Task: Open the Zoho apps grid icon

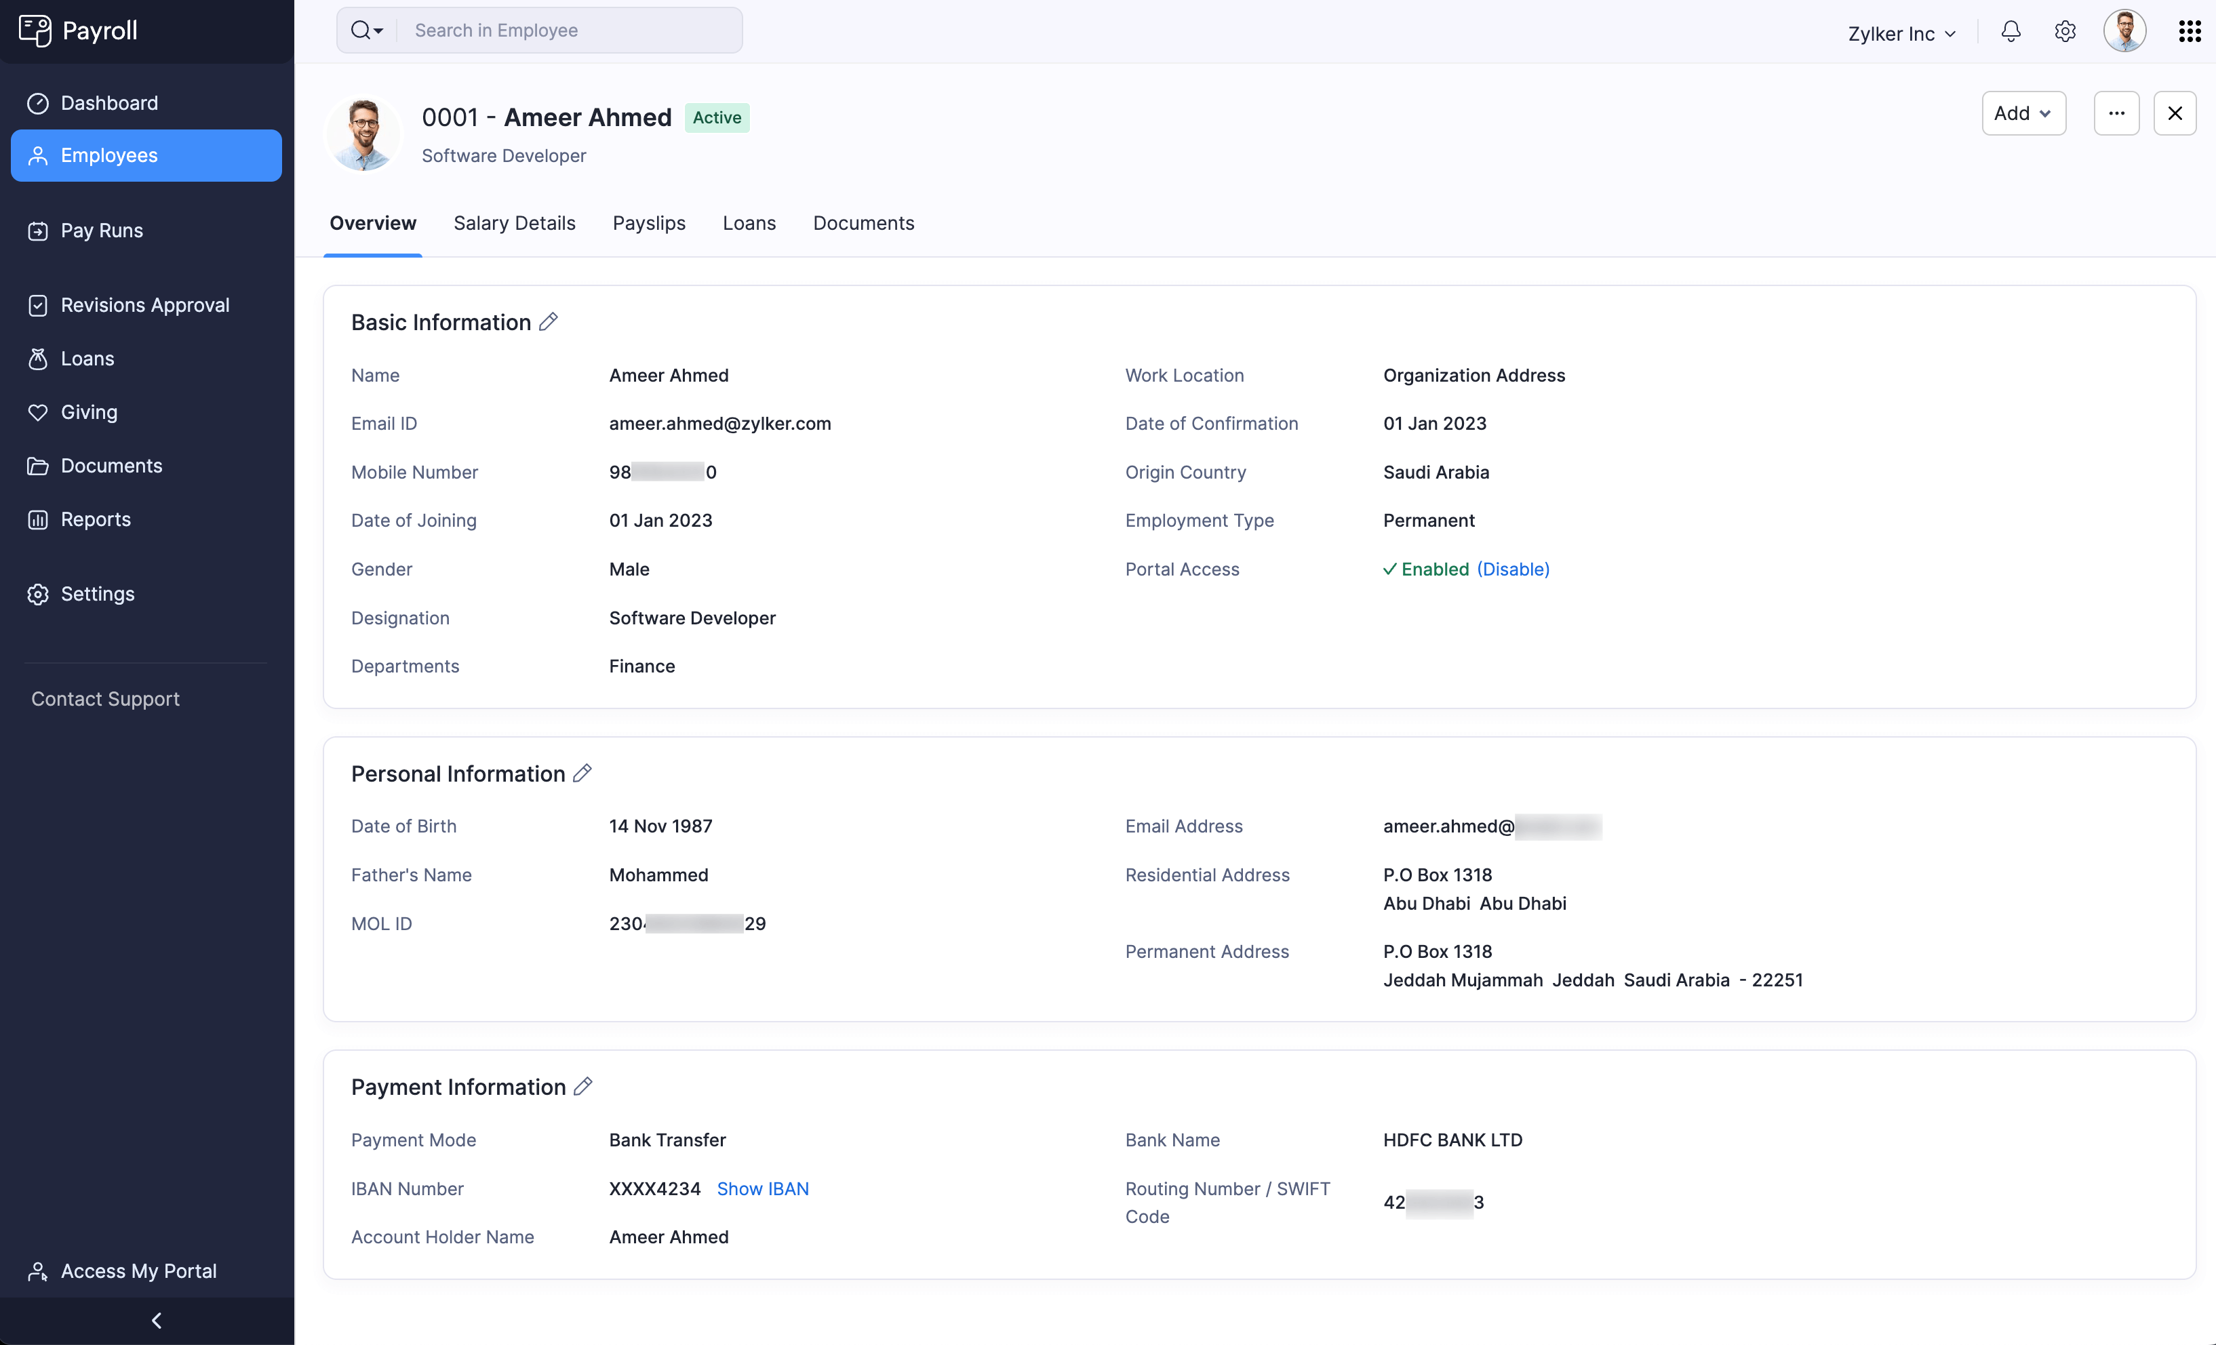Action: 2189,31
